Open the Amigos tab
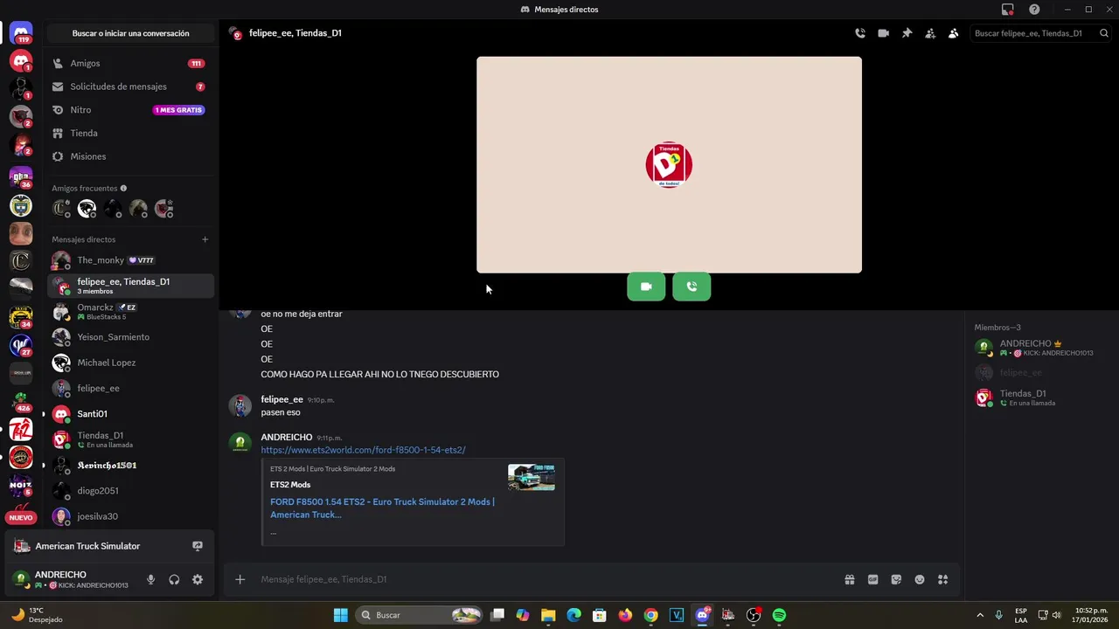Viewport: 1119px width, 629px height. click(130, 64)
